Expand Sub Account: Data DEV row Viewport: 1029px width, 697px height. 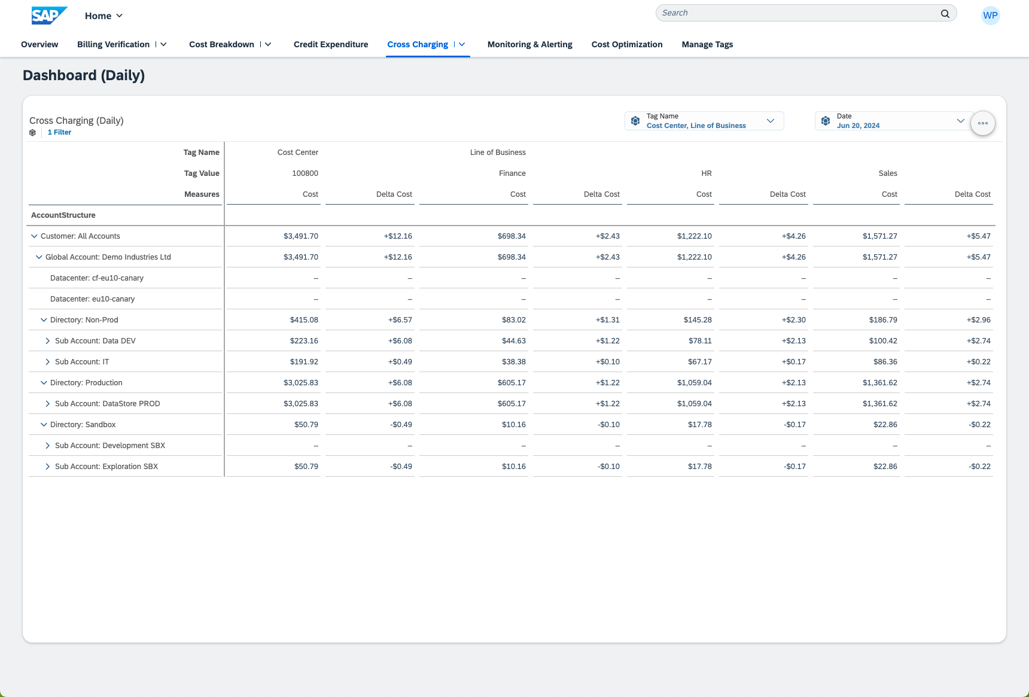pos(48,341)
